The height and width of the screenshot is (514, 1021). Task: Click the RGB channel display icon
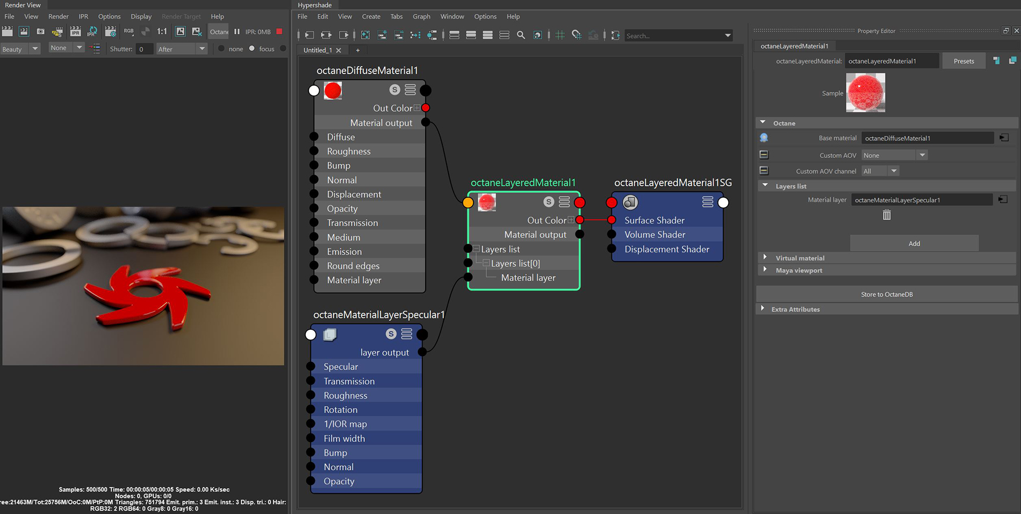(128, 32)
